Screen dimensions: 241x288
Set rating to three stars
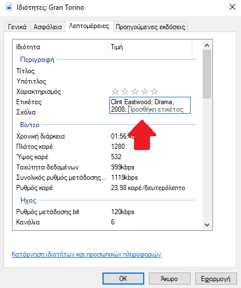pos(135,92)
